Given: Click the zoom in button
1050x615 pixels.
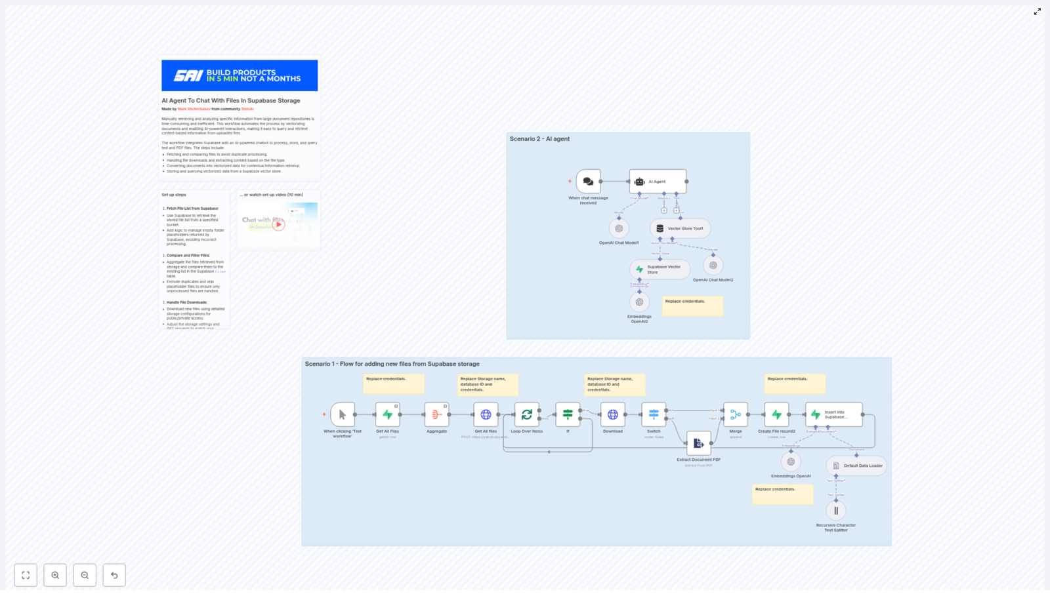Looking at the screenshot, I should [56, 575].
